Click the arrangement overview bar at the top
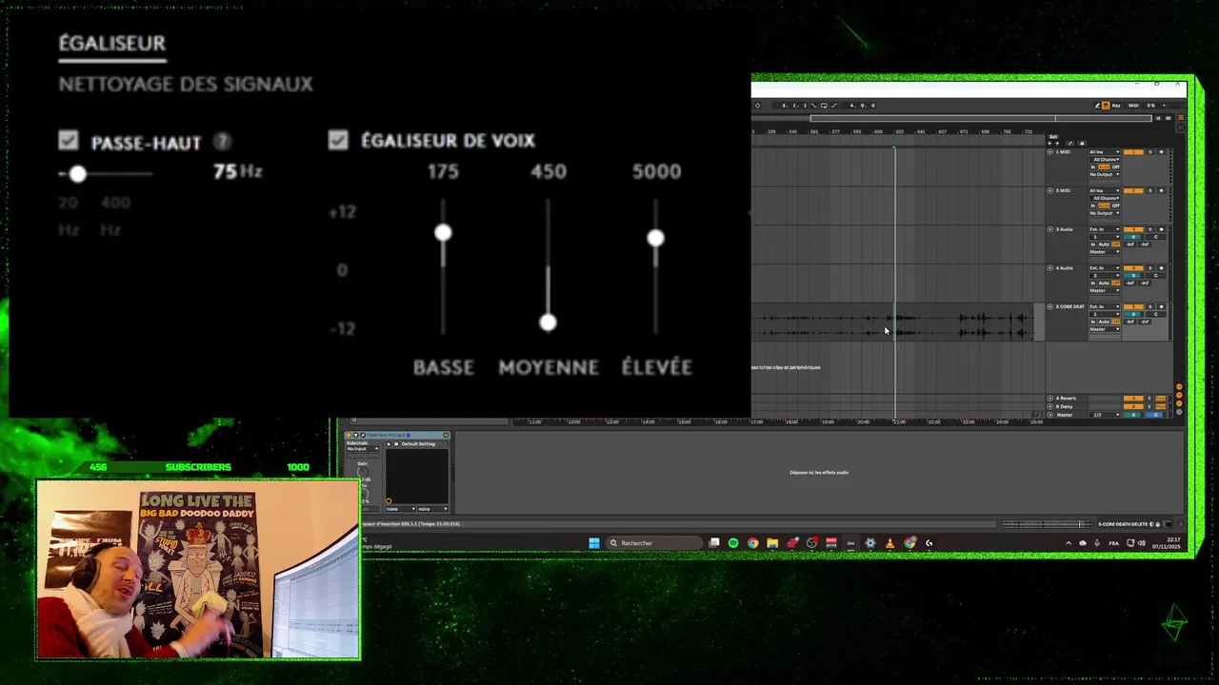The width and height of the screenshot is (1219, 685). 981,118
